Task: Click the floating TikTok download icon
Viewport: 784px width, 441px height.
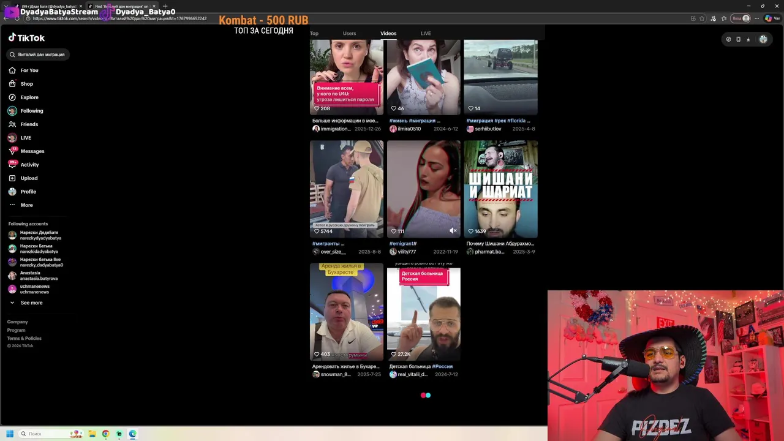Action: click(748, 39)
